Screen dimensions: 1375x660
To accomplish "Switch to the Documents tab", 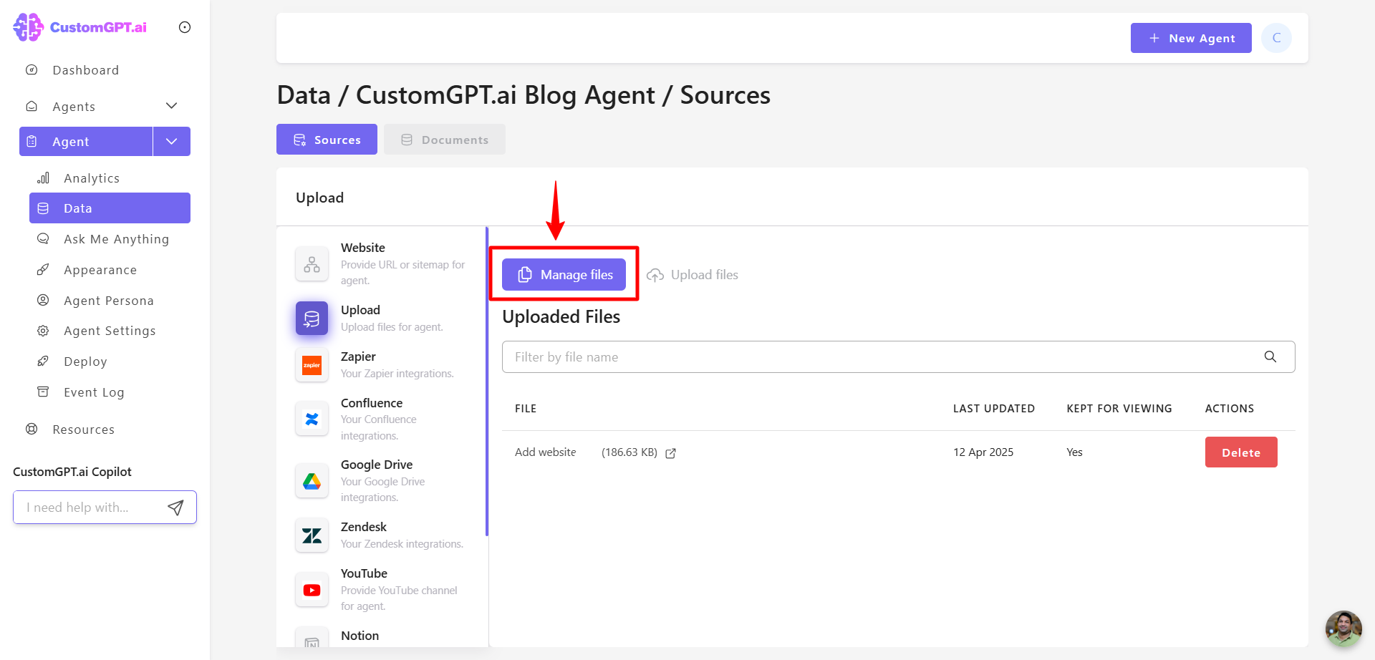I will (445, 140).
